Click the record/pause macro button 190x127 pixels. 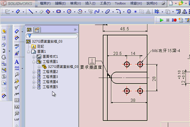click(174, 20)
